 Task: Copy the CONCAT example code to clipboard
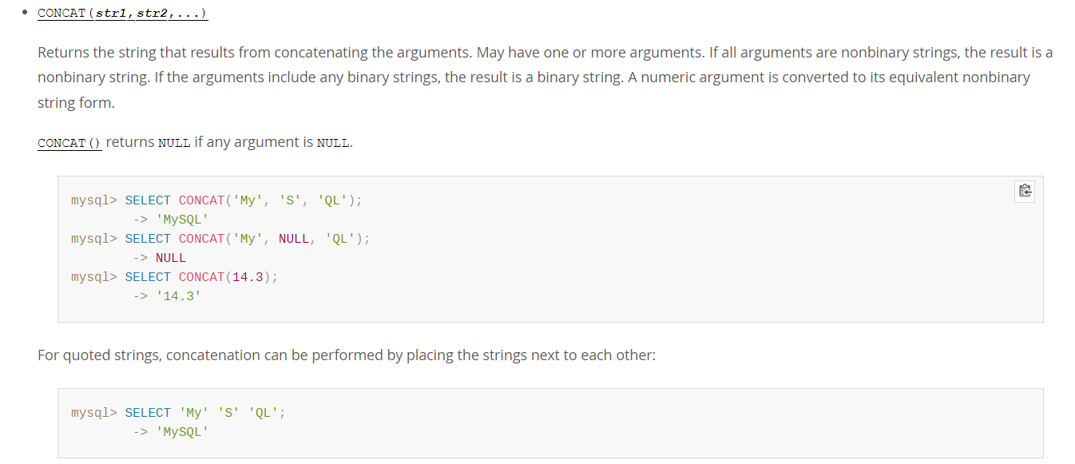tap(1025, 191)
